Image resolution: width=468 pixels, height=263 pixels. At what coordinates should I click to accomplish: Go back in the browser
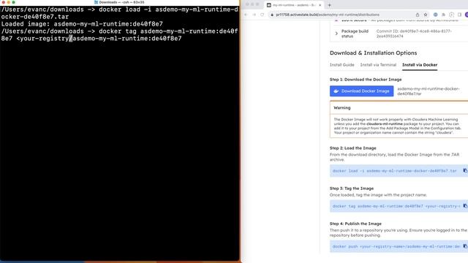(246, 15)
